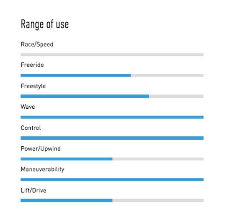Viewport: 246px width, 220px height.
Task: Click the Race/Speed label
Action: tap(37, 44)
